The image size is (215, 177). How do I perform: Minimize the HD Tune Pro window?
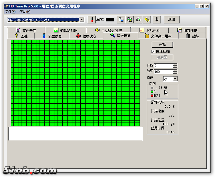[x=197, y=6]
